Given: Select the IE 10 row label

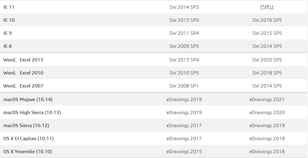Looking at the screenshot, I should 9,20.
